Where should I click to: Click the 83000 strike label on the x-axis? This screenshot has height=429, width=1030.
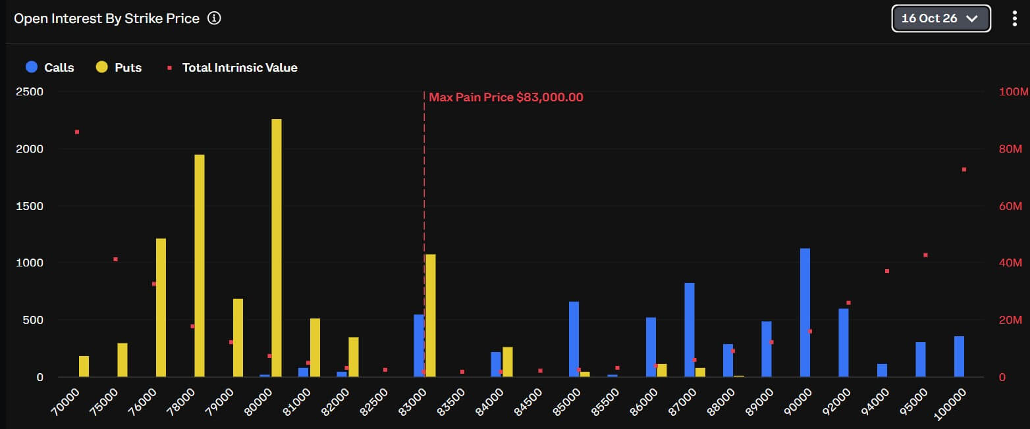pos(411,401)
